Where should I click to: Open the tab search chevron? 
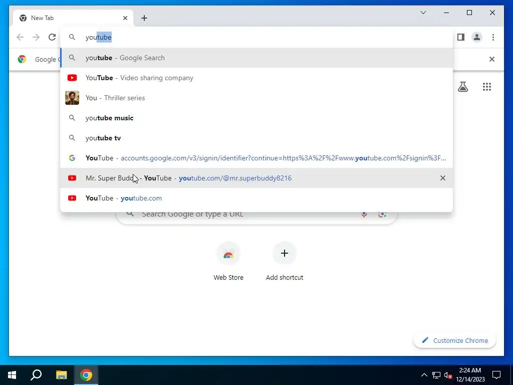[x=423, y=13]
